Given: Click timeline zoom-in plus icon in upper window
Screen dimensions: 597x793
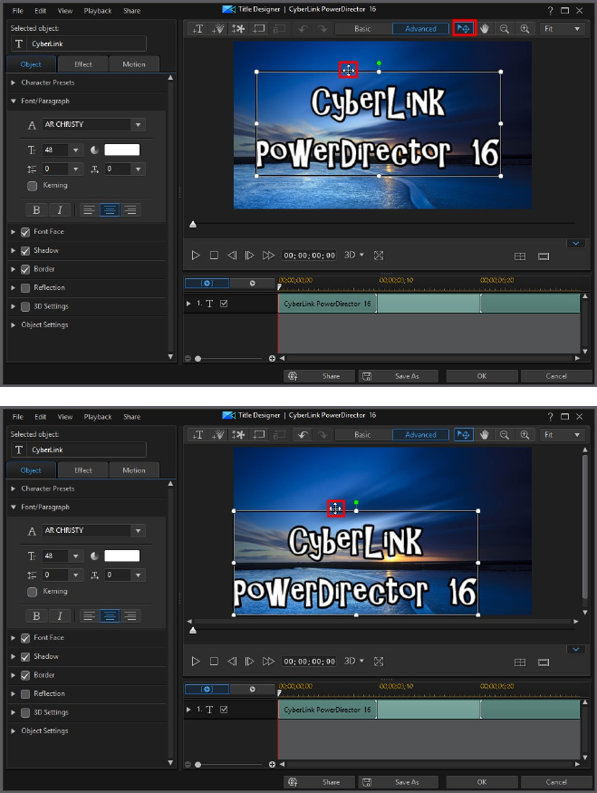Looking at the screenshot, I should (272, 359).
